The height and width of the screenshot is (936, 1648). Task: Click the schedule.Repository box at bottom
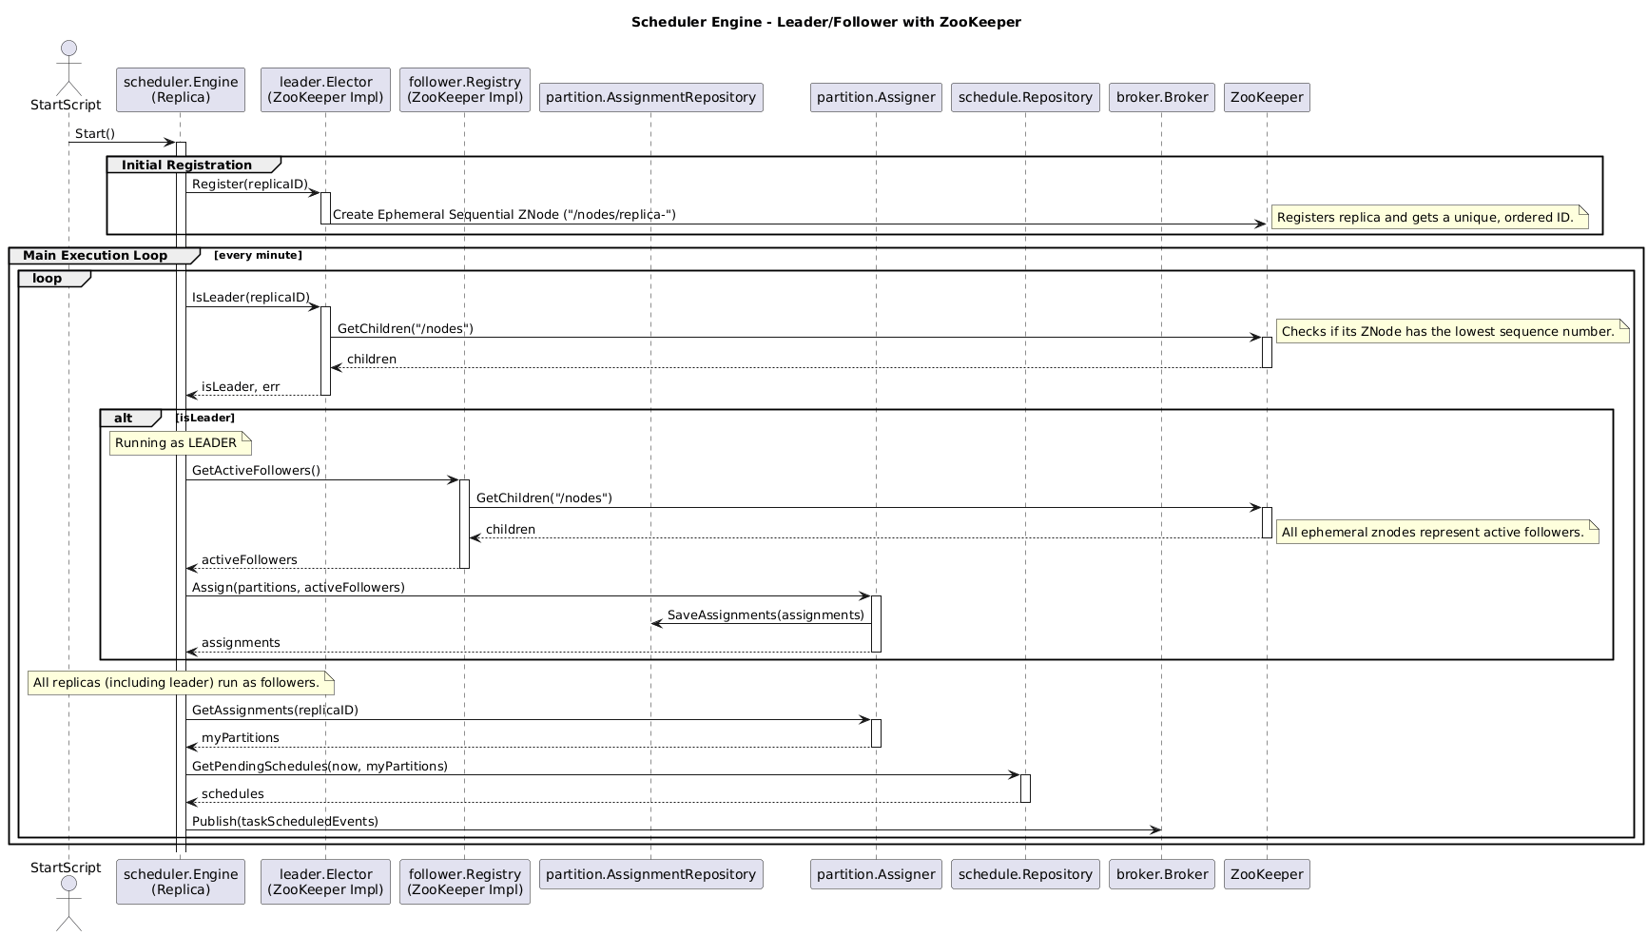1025,873
